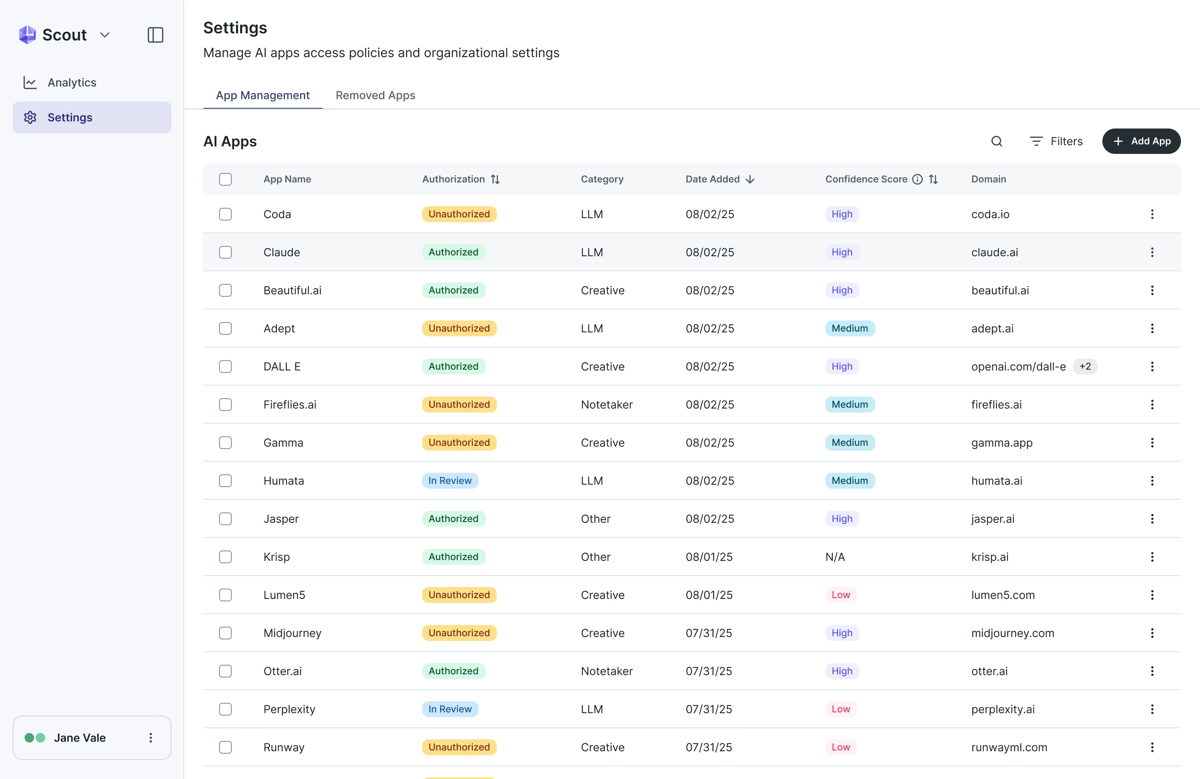Click the Scout logo icon
1200x779 pixels.
[x=27, y=35]
